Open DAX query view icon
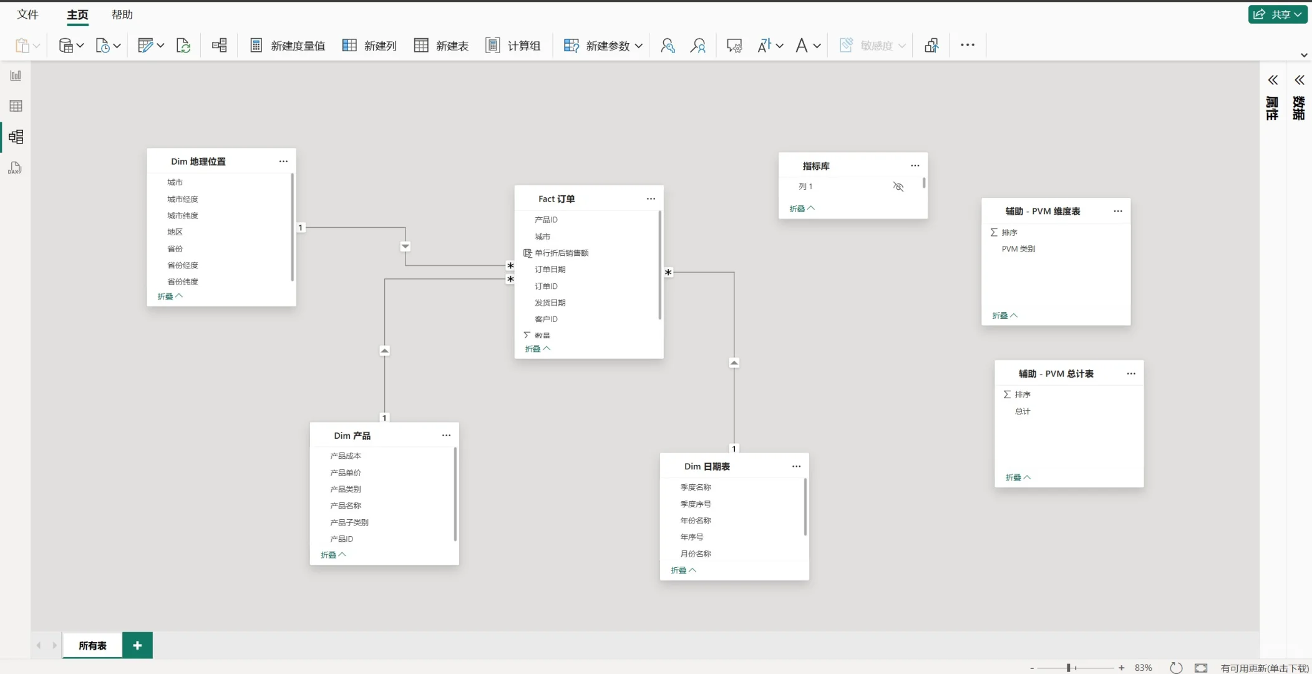 16,168
